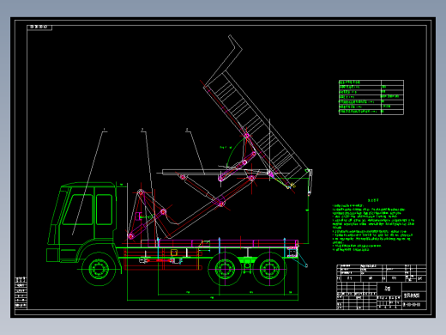
Task: Click the truck's front bumper
Action: (x=52, y=255)
